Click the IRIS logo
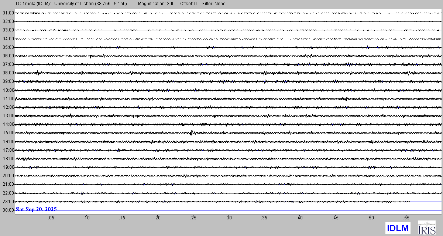 pyautogui.click(x=426, y=227)
